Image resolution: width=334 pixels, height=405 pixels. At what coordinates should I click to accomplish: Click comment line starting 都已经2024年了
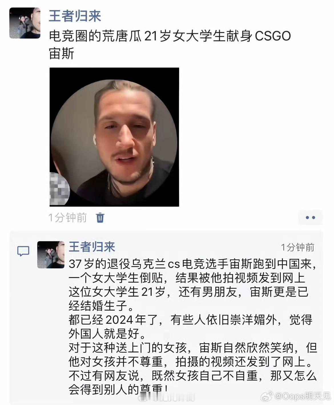tap(190, 320)
